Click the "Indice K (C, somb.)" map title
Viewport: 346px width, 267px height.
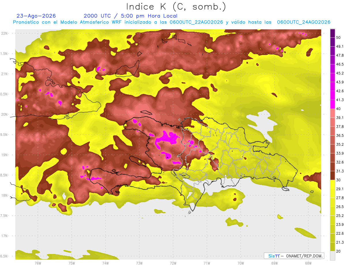[176, 7]
